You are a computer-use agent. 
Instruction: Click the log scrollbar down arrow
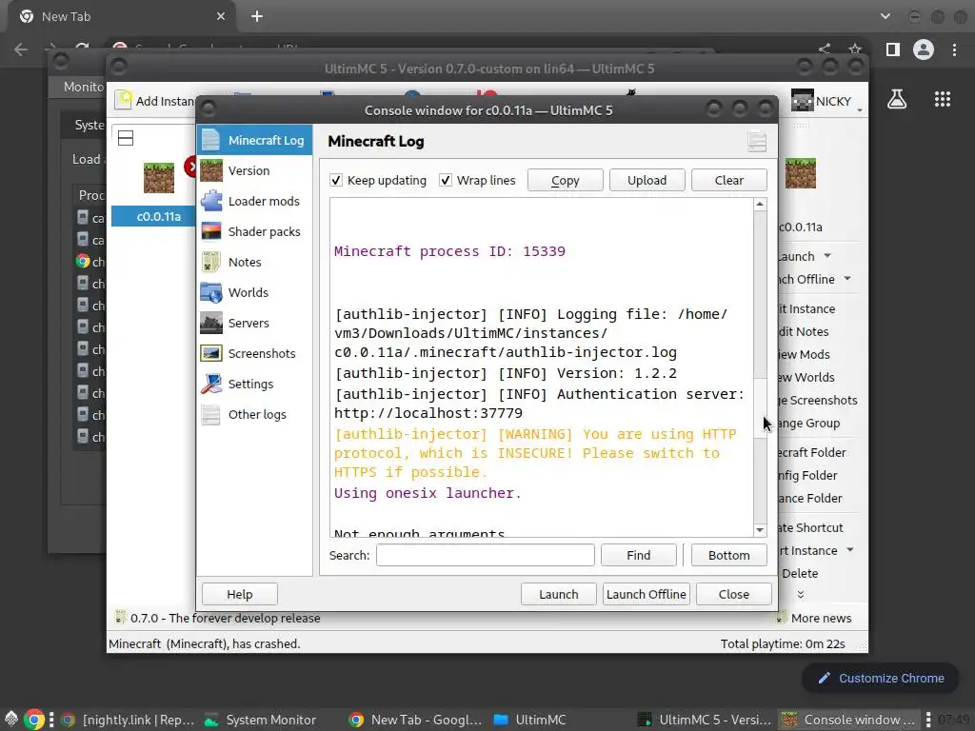[760, 530]
